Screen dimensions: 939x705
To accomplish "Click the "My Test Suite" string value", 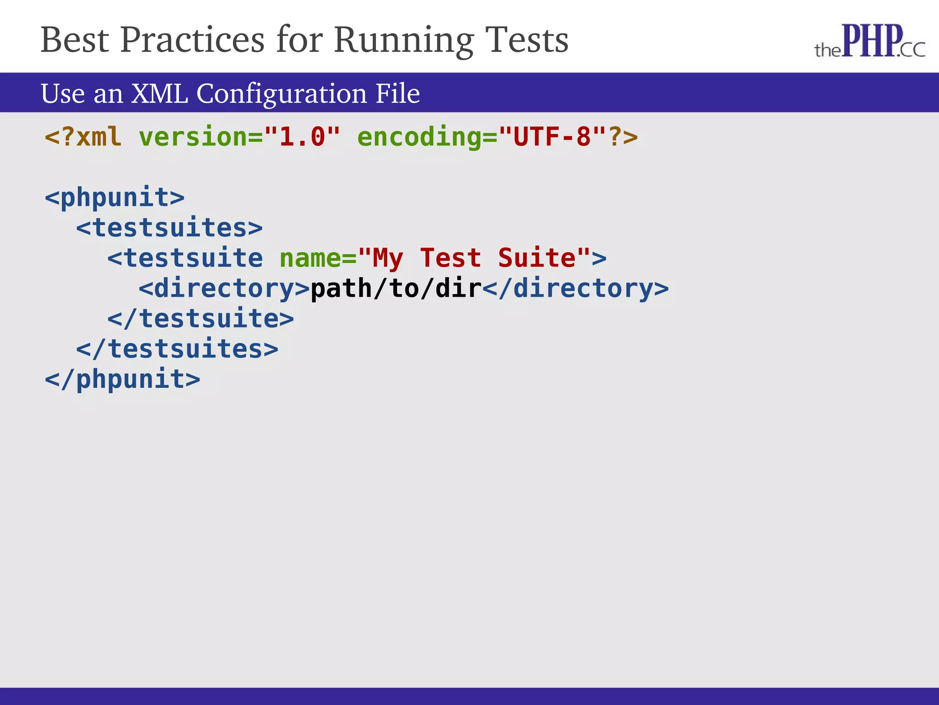I will click(474, 258).
